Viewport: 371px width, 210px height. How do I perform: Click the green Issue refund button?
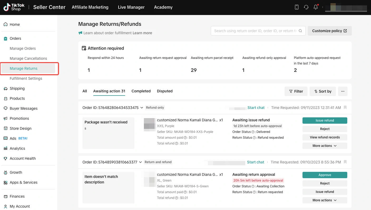(325, 121)
